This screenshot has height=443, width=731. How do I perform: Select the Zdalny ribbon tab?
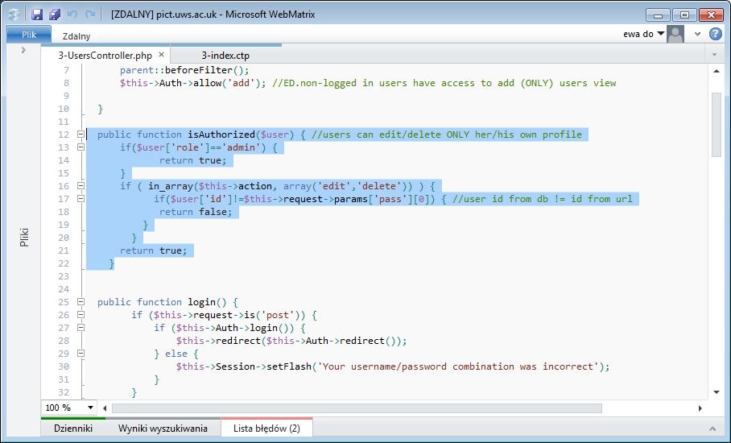pos(76,36)
